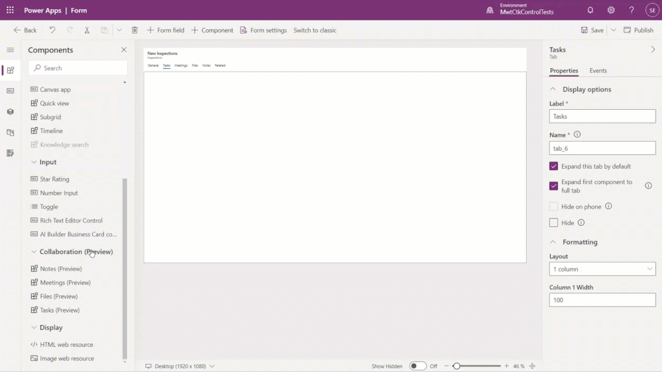Check the Hide on phone checkbox
This screenshot has height=372, width=662.
(553, 207)
